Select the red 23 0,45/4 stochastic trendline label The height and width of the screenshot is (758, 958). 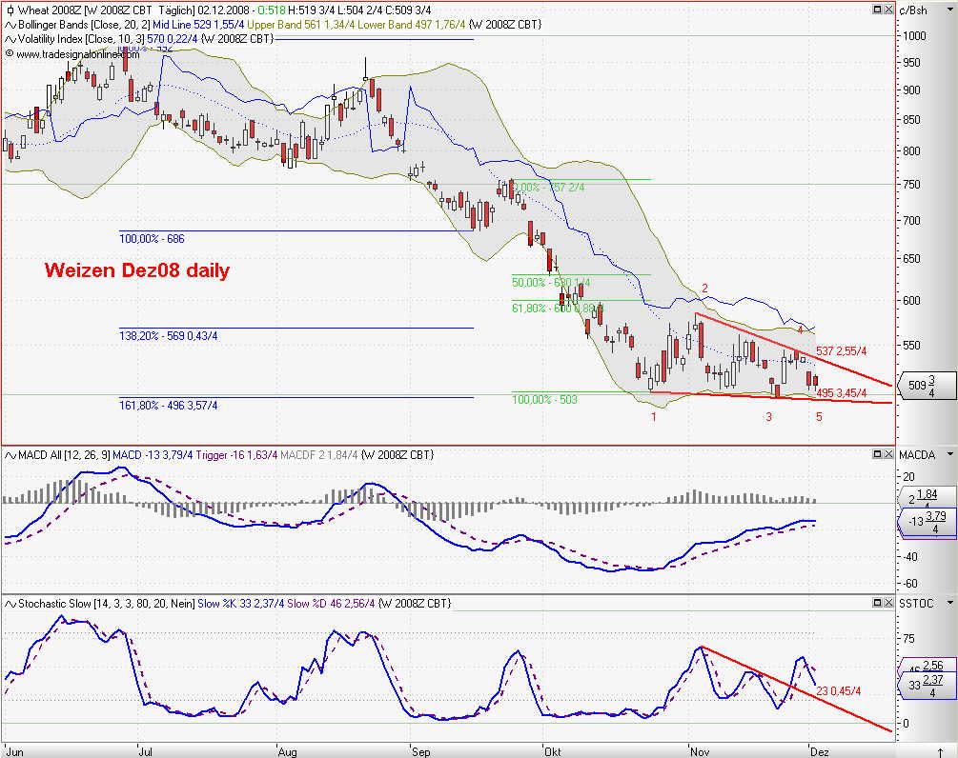tap(838, 691)
